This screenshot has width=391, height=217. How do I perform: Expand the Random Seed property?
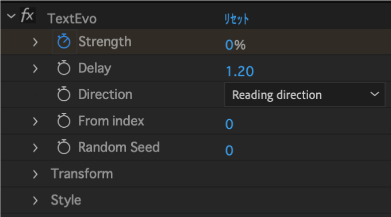[36, 148]
